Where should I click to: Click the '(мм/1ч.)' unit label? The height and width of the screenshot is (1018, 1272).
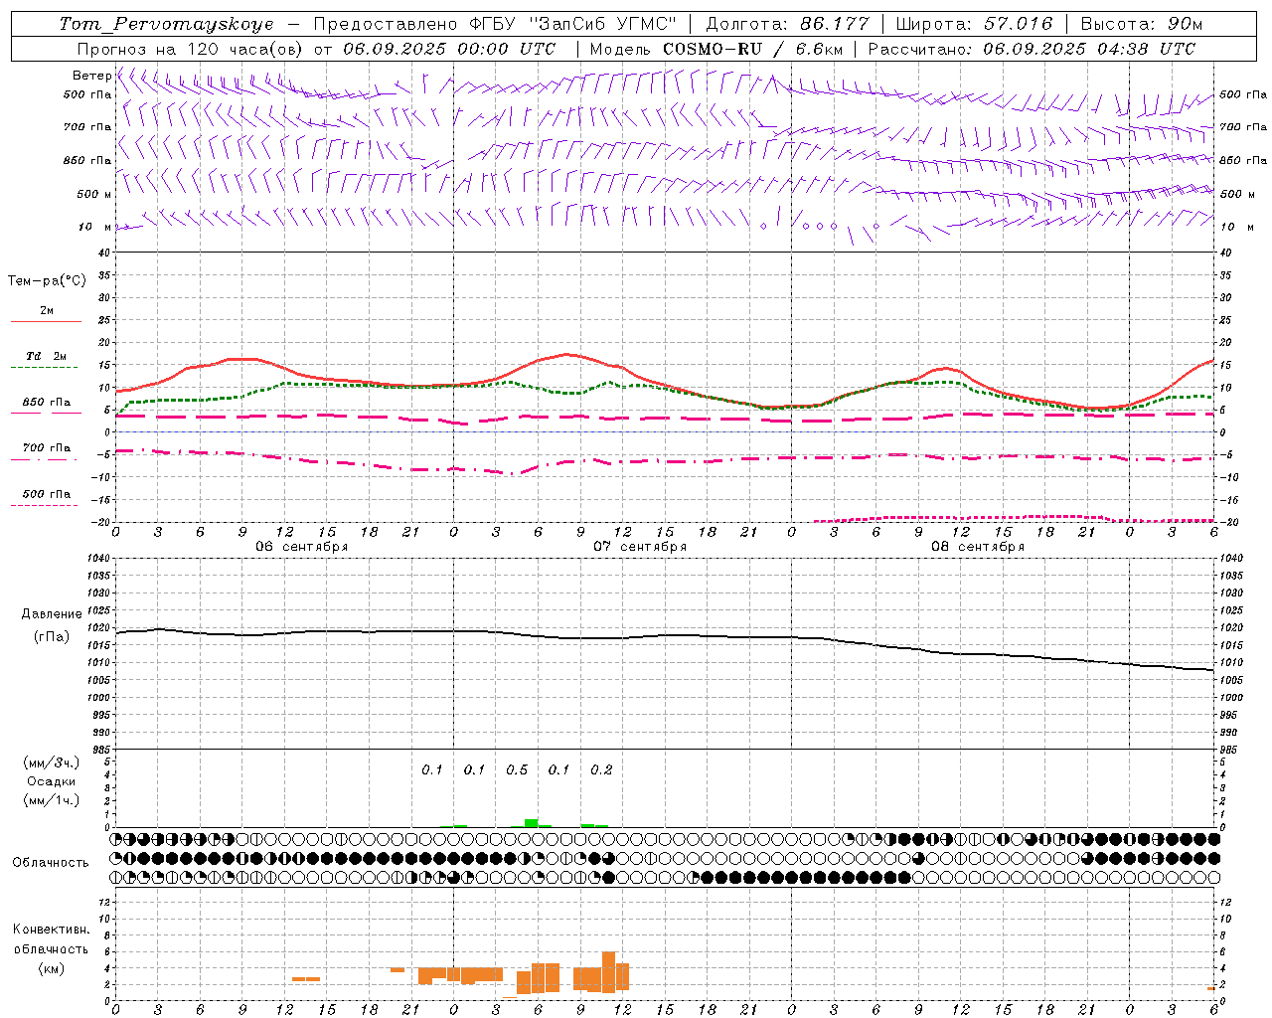(52, 800)
